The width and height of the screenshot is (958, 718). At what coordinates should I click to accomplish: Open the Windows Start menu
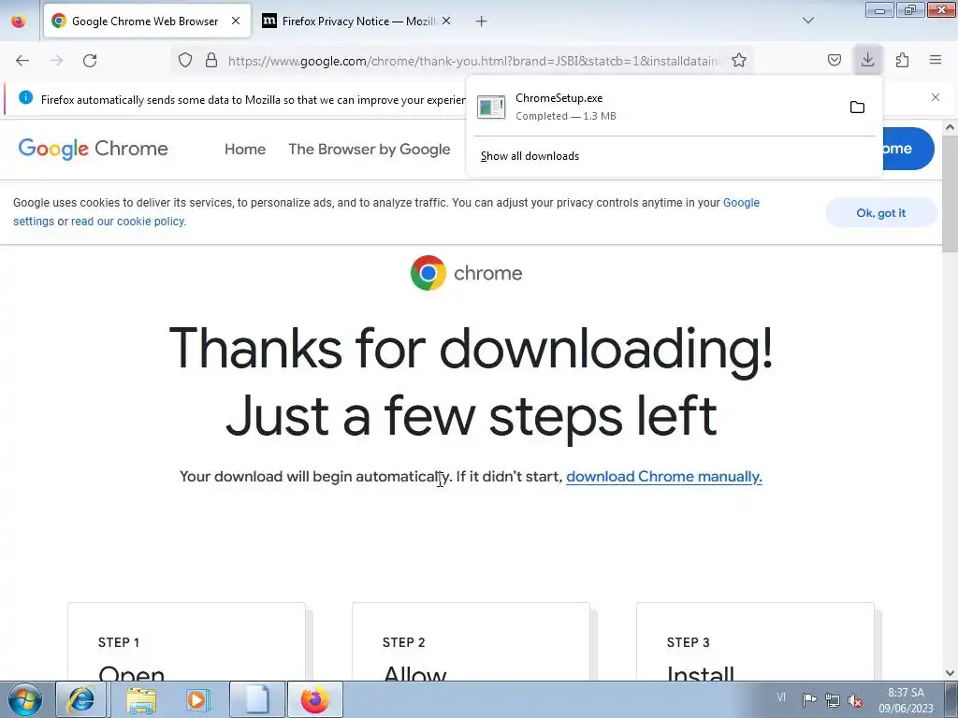(x=24, y=699)
